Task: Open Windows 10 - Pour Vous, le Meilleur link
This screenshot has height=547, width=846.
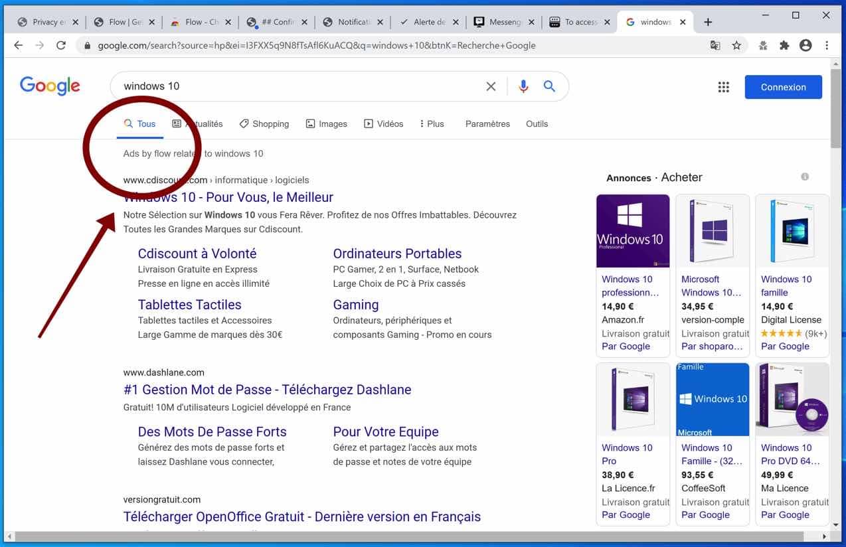Action: tap(228, 197)
